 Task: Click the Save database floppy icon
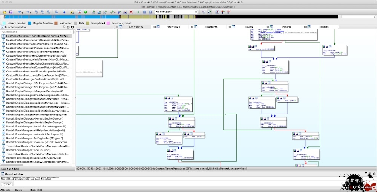(x=11, y=12)
